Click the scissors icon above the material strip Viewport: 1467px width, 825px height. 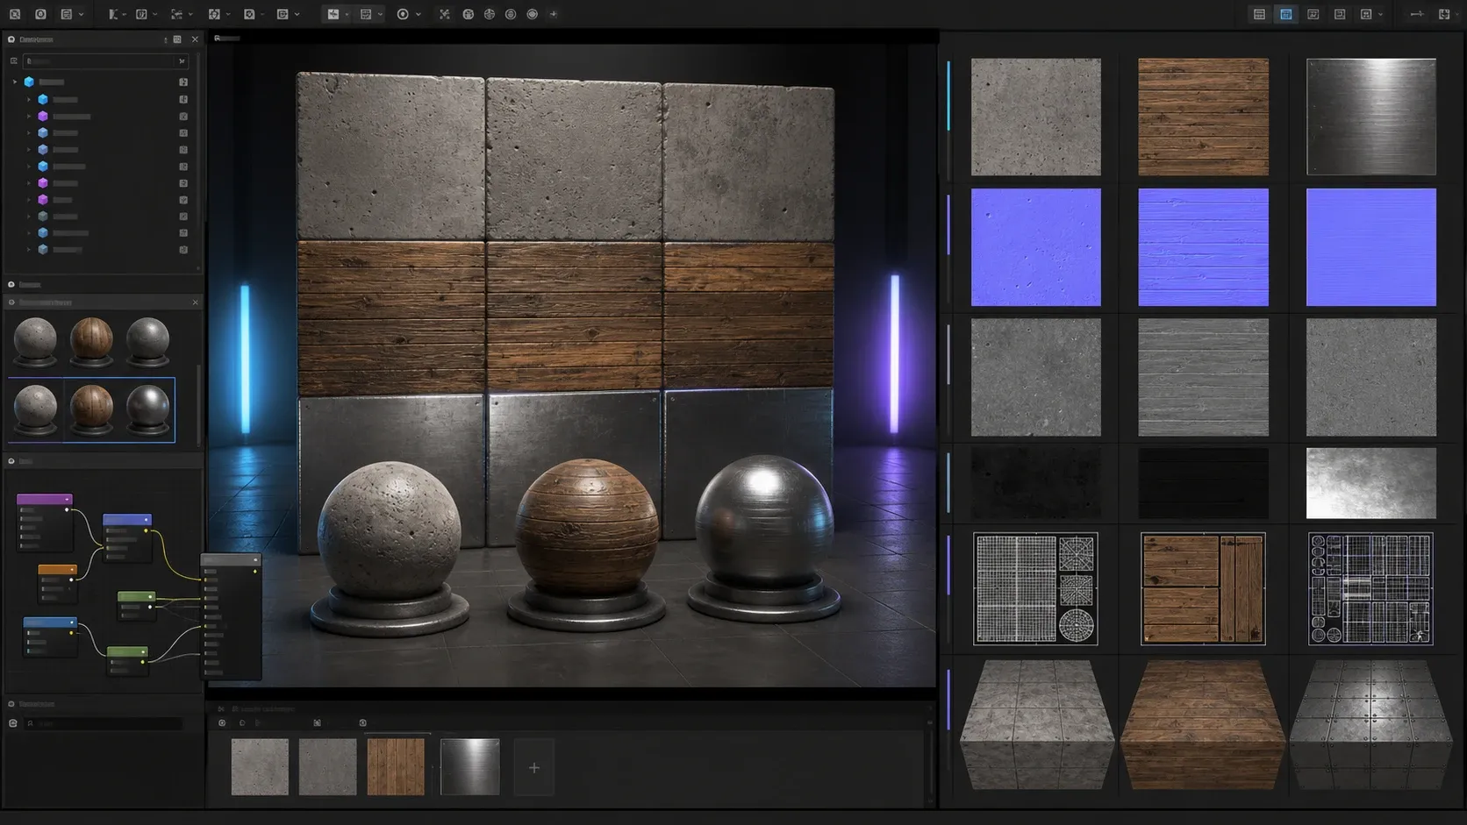221,708
